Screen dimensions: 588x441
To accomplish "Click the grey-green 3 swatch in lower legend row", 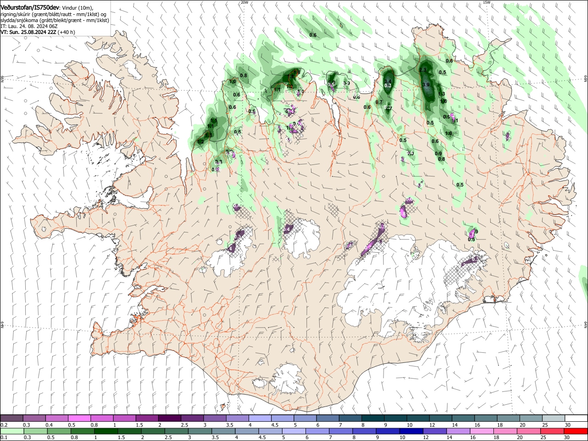I will coord(200,431).
